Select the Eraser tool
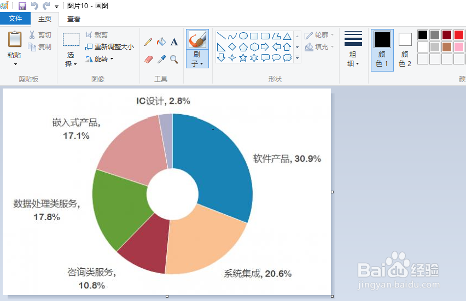The width and height of the screenshot is (466, 301). [x=149, y=60]
